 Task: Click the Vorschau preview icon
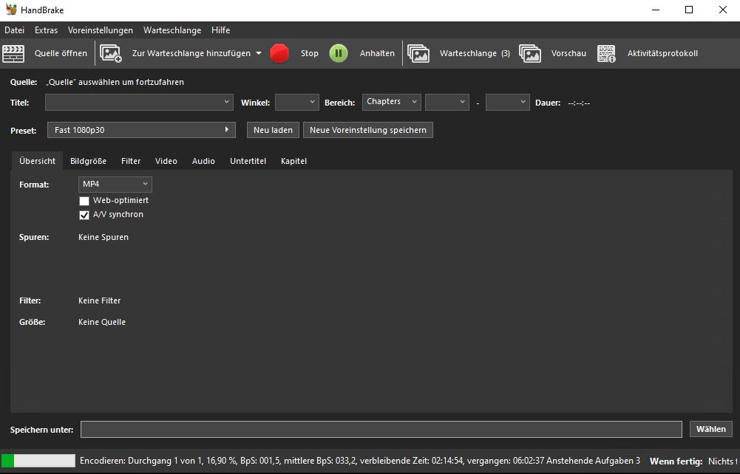530,53
